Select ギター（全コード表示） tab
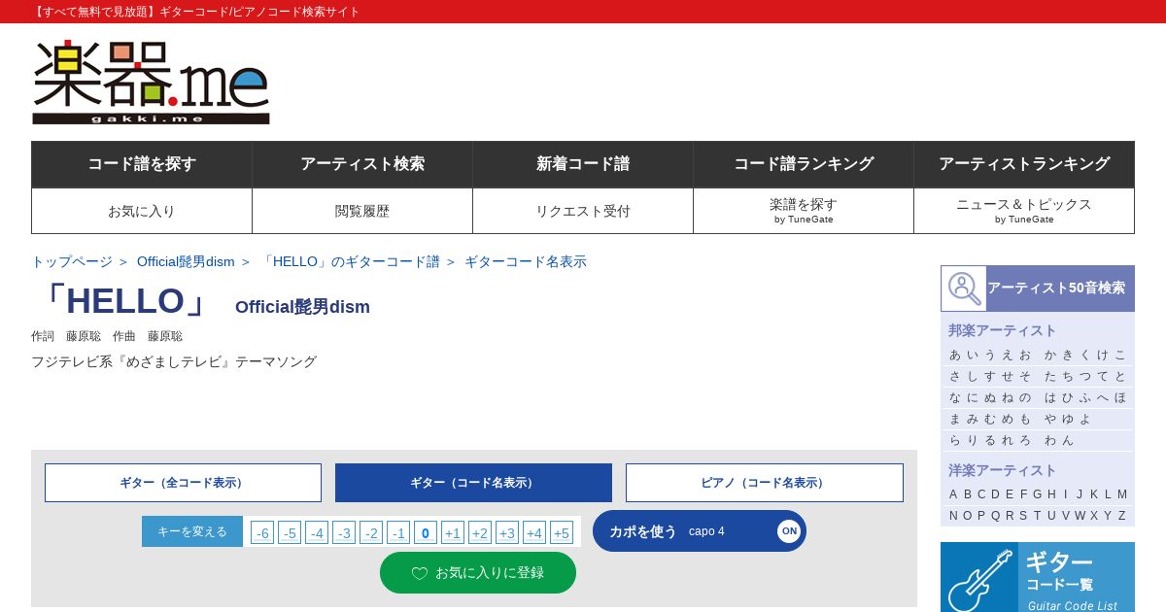This screenshot has width=1166, height=612. point(183,483)
